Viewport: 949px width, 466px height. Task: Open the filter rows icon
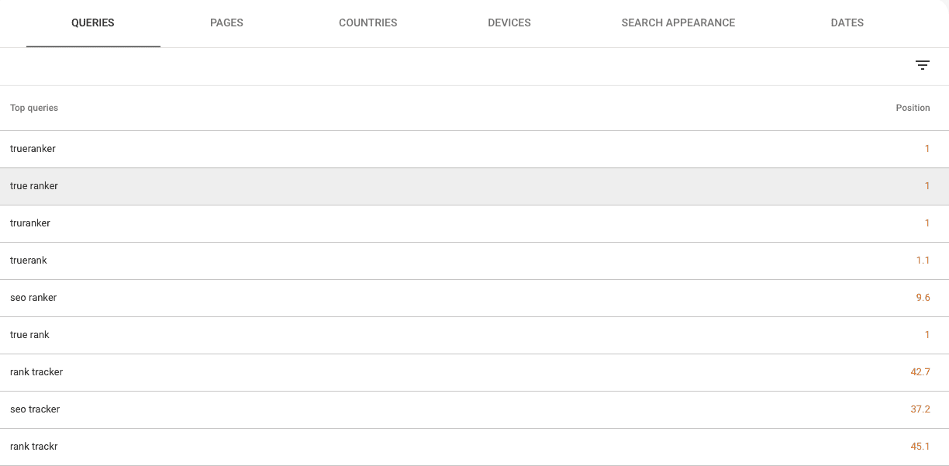(923, 66)
